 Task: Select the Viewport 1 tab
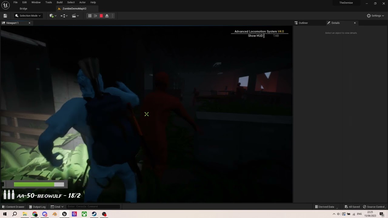12,23
